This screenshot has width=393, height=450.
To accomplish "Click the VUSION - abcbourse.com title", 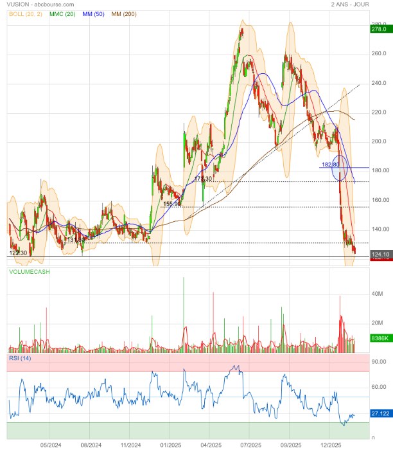I will [40, 4].
